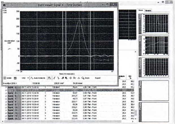Click the Scale icon in the toolbar

click(x=5, y=78)
